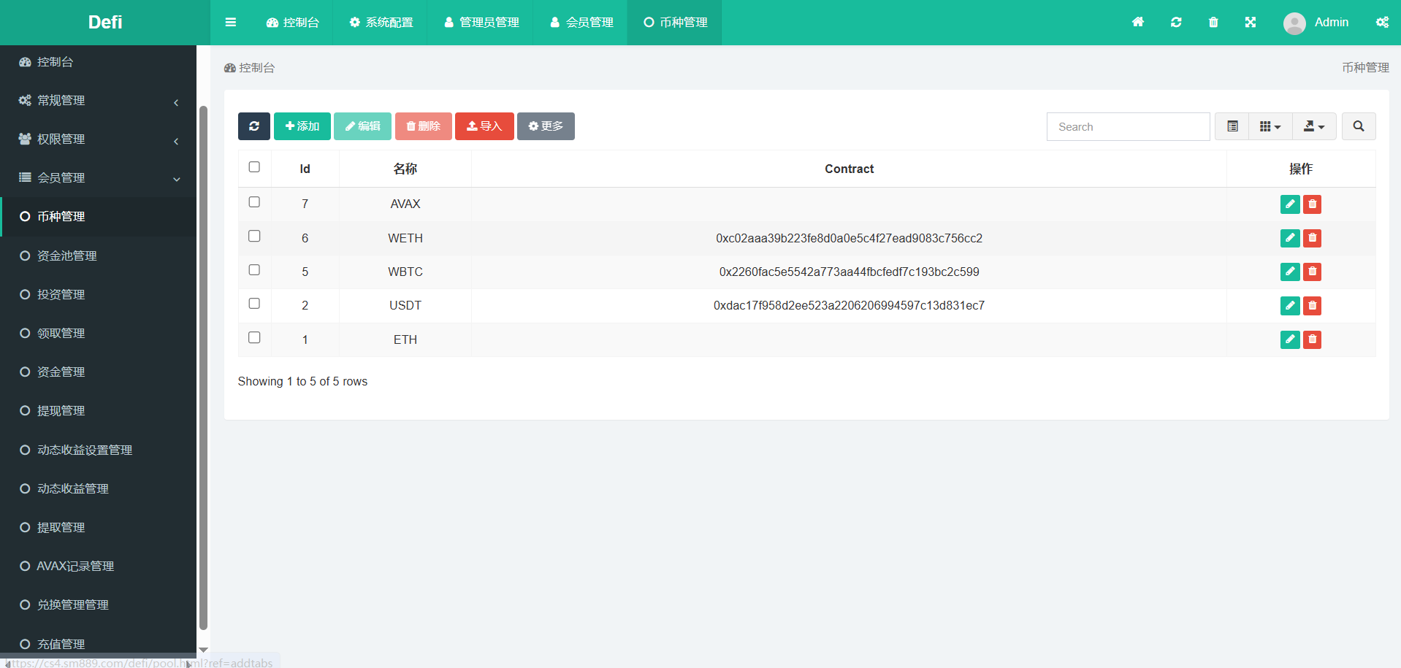The image size is (1401, 668).
Task: Toggle the select-all header checkbox
Action: (x=254, y=167)
